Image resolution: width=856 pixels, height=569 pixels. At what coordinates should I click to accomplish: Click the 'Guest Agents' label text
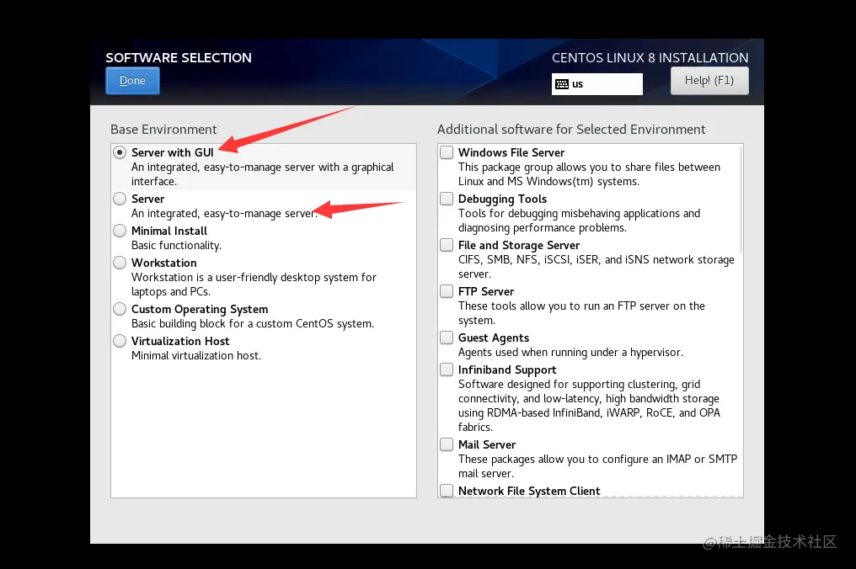[494, 338]
